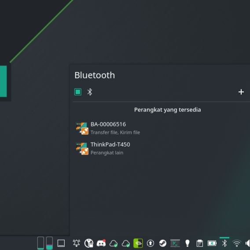Click the show desktop panel icon
The image size is (250, 250).
click(61, 243)
